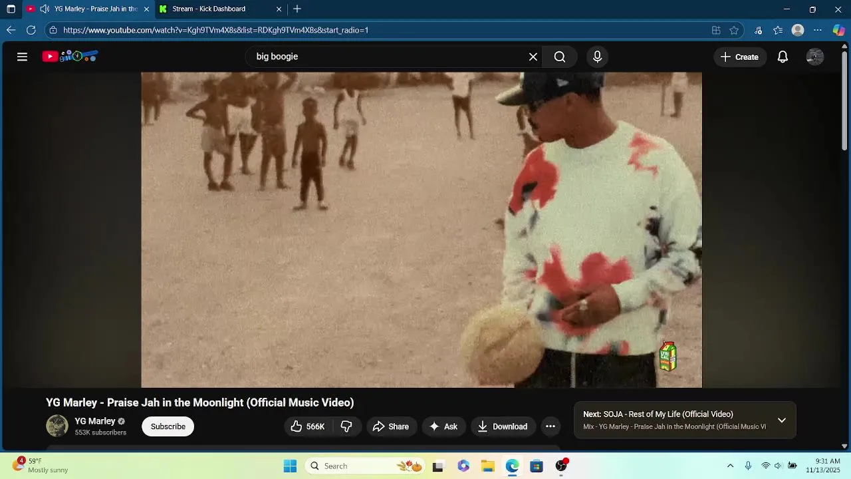Dislike the video
The image size is (851, 479).
coord(346,426)
